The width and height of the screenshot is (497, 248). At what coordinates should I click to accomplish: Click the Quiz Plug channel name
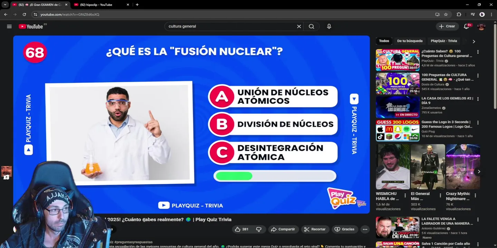coord(428,131)
